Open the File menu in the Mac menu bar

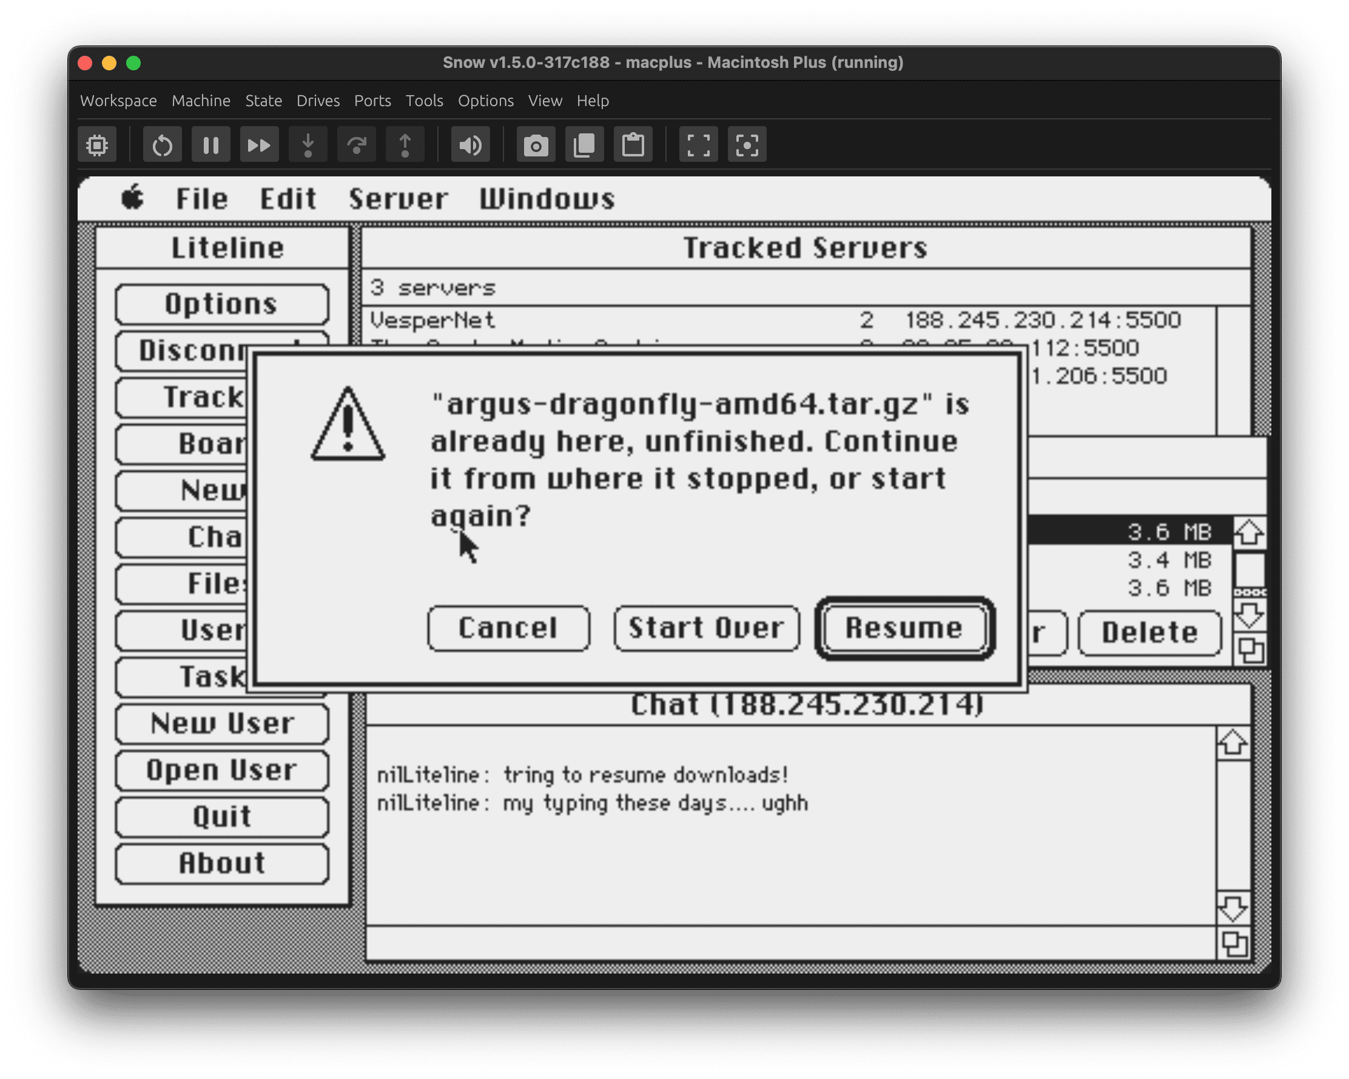pyautogui.click(x=201, y=199)
